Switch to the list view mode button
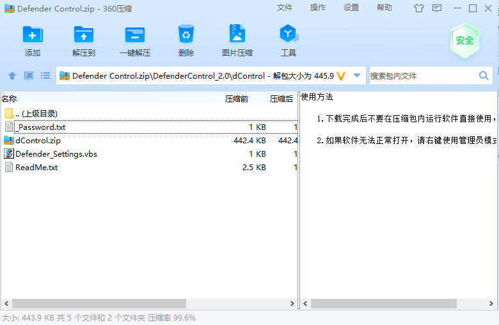The image size is (499, 325). click(45, 75)
